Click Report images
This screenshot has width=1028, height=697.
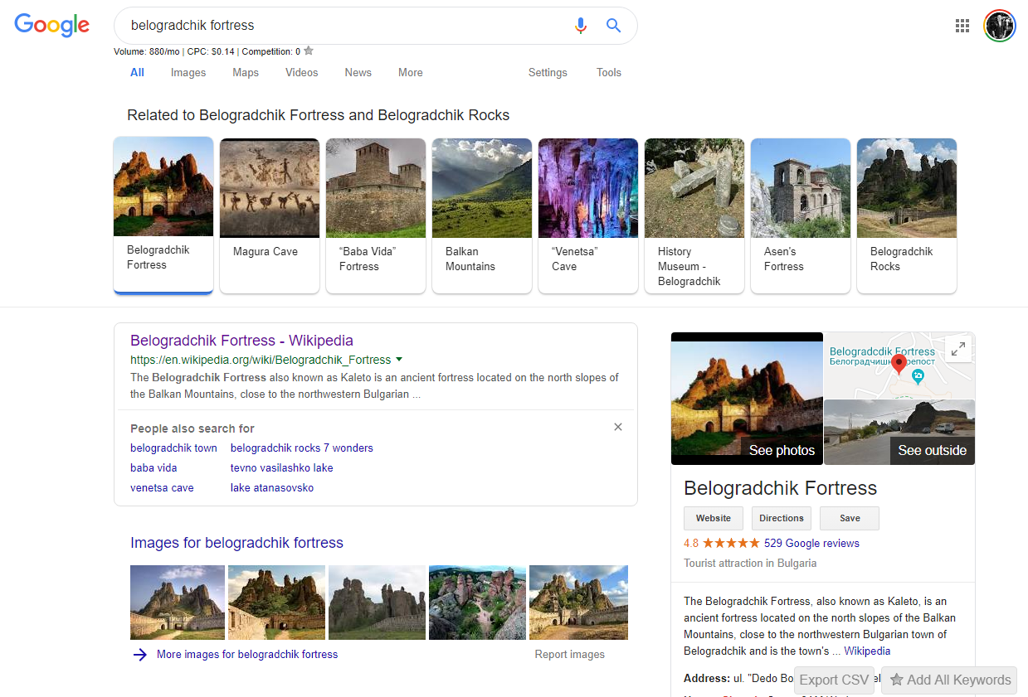tap(570, 655)
